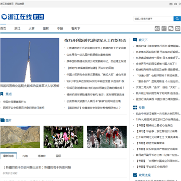Open the rocket launch photo story
This screenshot has width=181, height=181.
pos(30,60)
